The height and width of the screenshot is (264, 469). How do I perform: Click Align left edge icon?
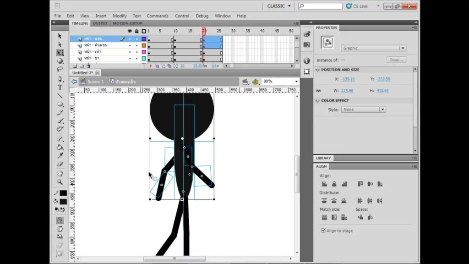[x=324, y=184]
